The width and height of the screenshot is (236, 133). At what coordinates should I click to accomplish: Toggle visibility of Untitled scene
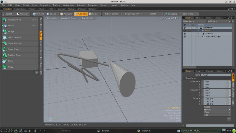coord(185,28)
